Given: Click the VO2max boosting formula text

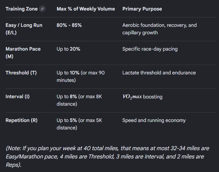Looking at the screenshot, I should [x=142, y=97].
